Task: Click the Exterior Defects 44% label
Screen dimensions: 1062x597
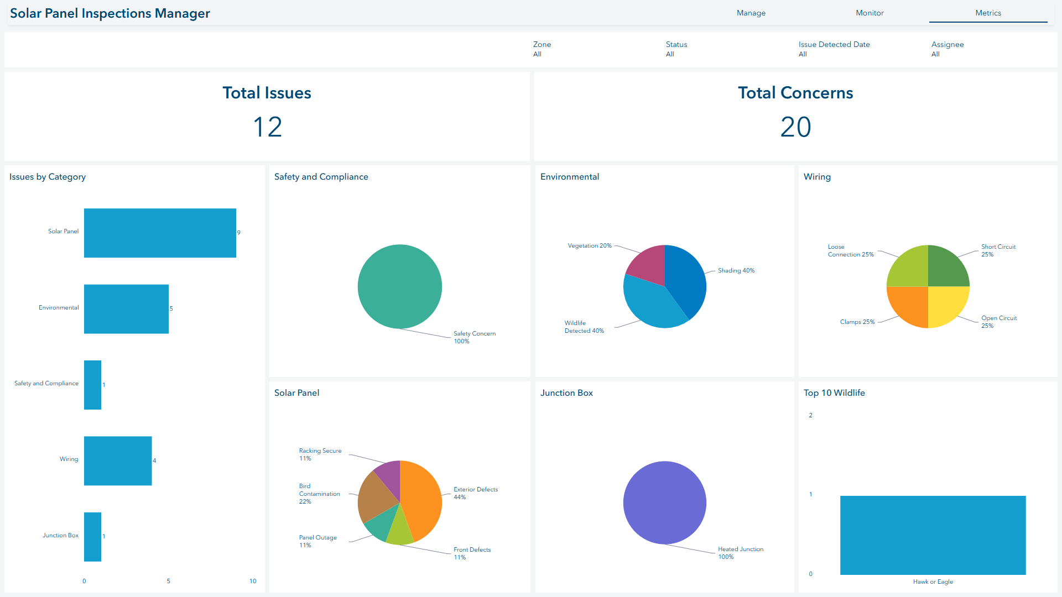Action: (x=476, y=493)
